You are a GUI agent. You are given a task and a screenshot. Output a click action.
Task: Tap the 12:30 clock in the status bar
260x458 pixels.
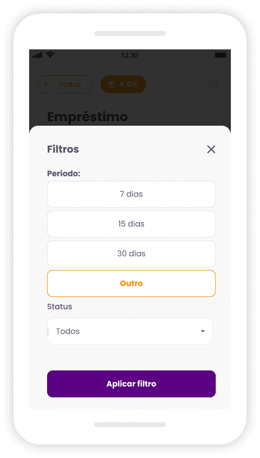tap(129, 55)
